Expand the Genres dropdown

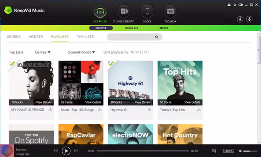click(42, 52)
